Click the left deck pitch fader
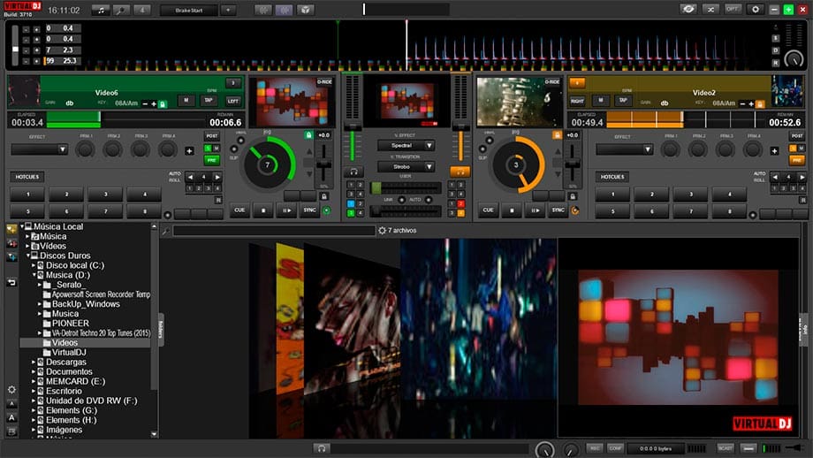This screenshot has width=813, height=458. (324, 165)
